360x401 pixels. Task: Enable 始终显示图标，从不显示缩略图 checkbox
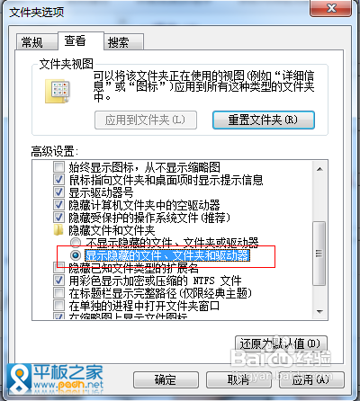click(58, 166)
